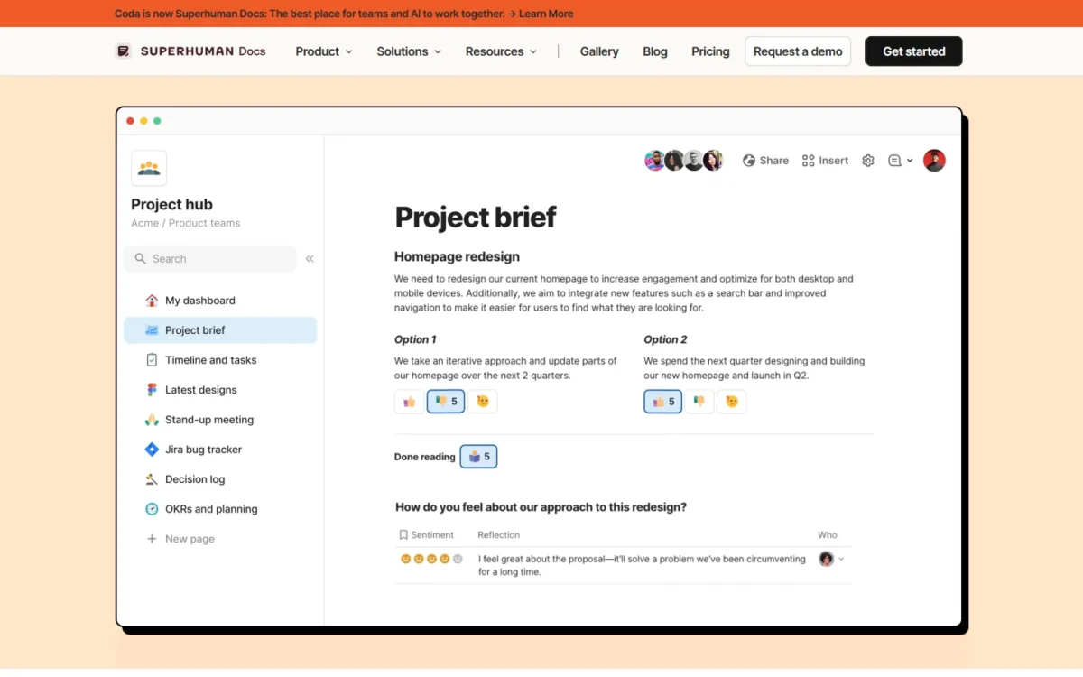The width and height of the screenshot is (1083, 677).
Task: Open the doc settings gear icon
Action: 868,161
